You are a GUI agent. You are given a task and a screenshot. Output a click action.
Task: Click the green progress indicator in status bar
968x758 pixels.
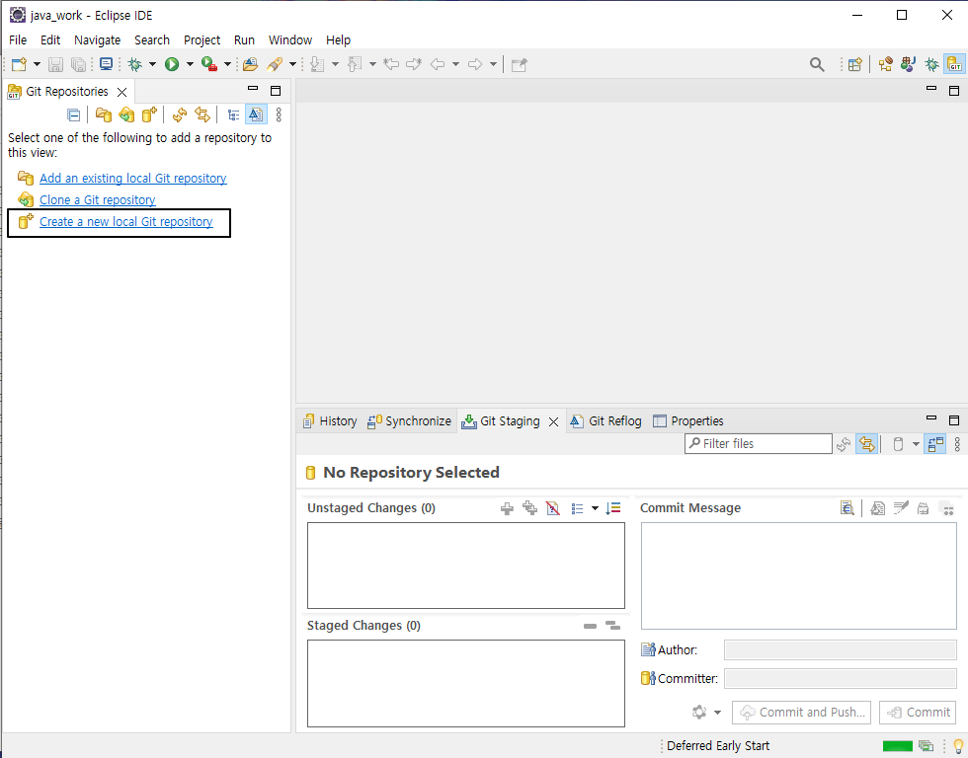[898, 746]
